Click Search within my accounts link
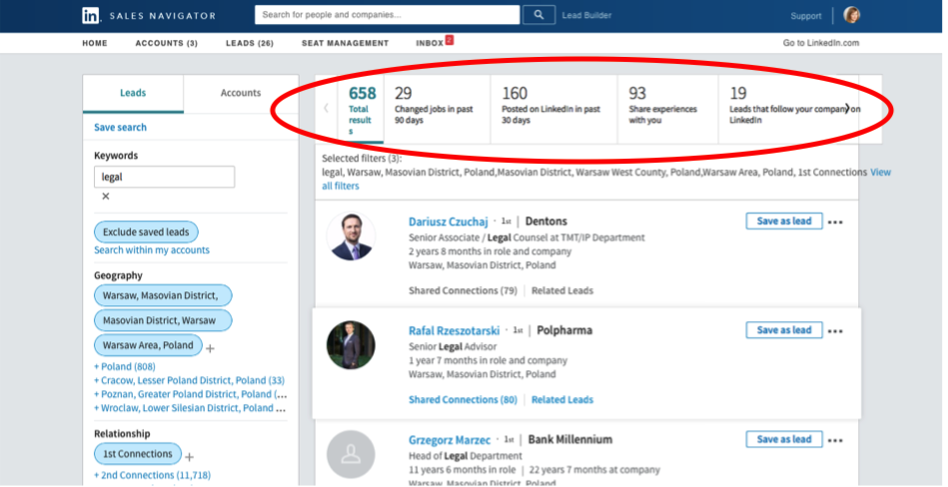Viewport: 948px width, 487px height. tap(152, 250)
